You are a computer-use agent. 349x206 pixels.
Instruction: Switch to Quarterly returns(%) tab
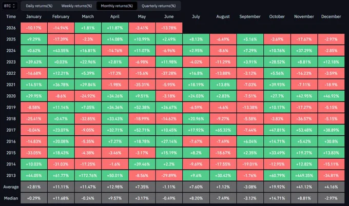(159, 6)
